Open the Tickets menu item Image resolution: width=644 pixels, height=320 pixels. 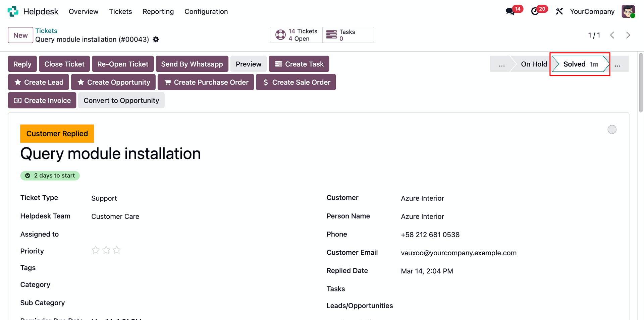point(120,12)
